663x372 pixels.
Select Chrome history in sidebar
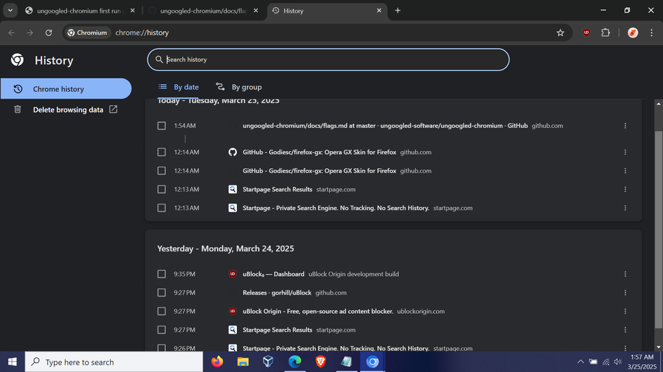(x=66, y=89)
